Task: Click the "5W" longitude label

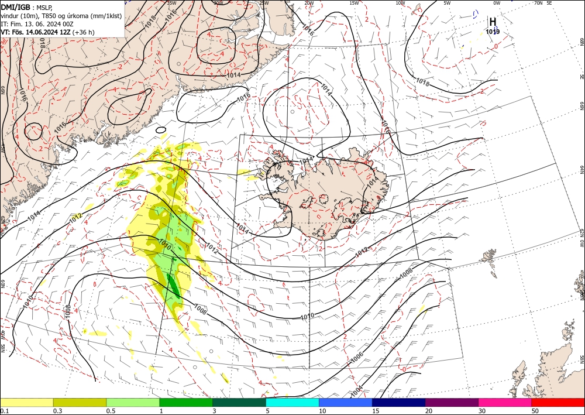Action: (447, 2)
